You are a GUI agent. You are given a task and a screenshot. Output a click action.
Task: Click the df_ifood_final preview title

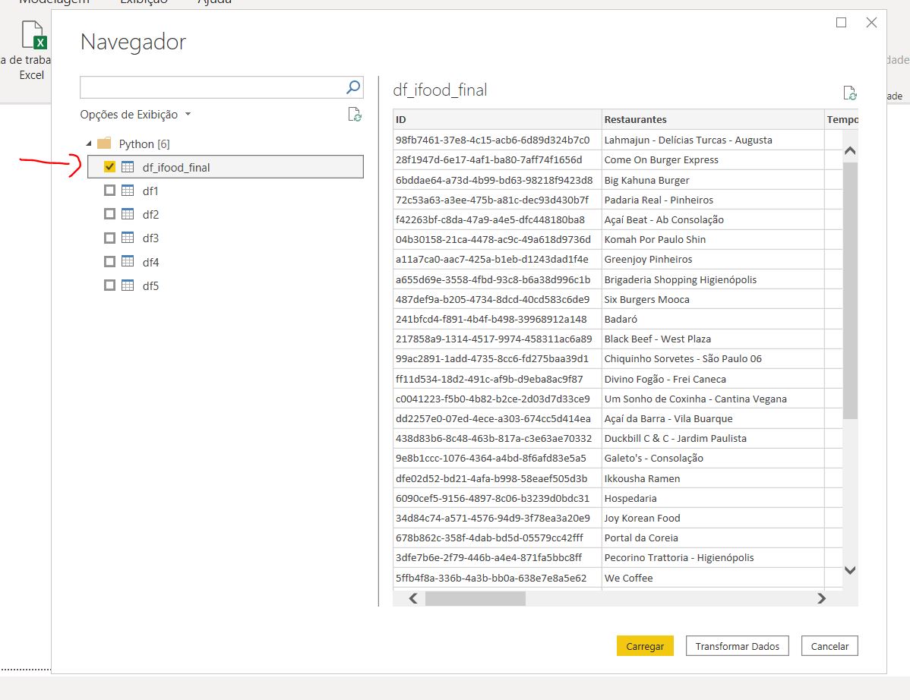coord(440,90)
